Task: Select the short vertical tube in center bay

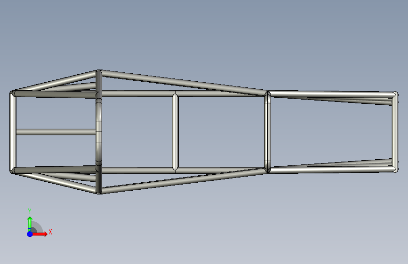Action: [x=175, y=132]
